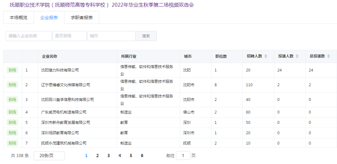The height and width of the screenshot is (164, 337).
Task: Navigate to page 4 of the list
Action: 120,156
